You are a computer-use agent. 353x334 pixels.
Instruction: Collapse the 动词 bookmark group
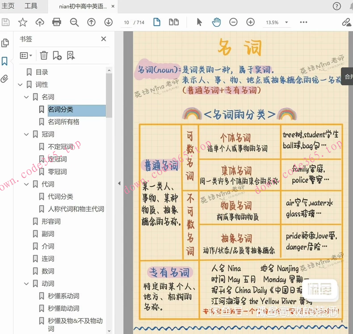pos(26,284)
